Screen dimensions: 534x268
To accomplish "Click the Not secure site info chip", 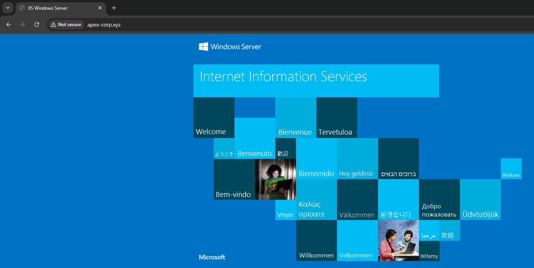I will click(x=66, y=25).
